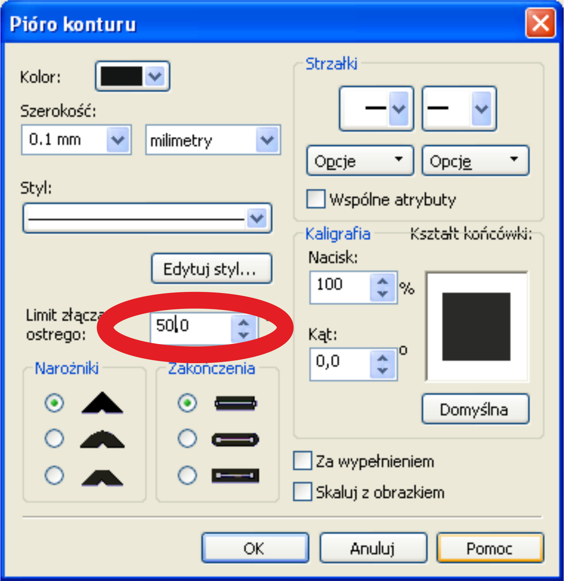Select the mitered corner radio option
The height and width of the screenshot is (581, 564).
coord(54,403)
